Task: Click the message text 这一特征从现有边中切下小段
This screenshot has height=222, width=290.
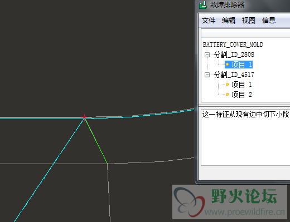Action: [x=245, y=114]
